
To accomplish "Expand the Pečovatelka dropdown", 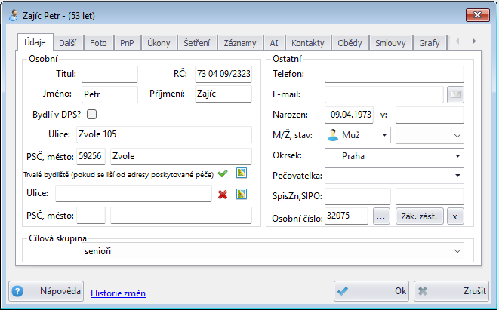I will 394,176.
